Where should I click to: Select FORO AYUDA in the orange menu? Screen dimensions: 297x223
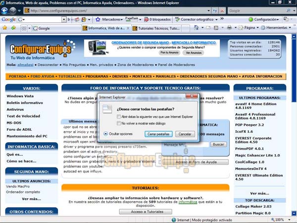pyautogui.click(x=43, y=76)
